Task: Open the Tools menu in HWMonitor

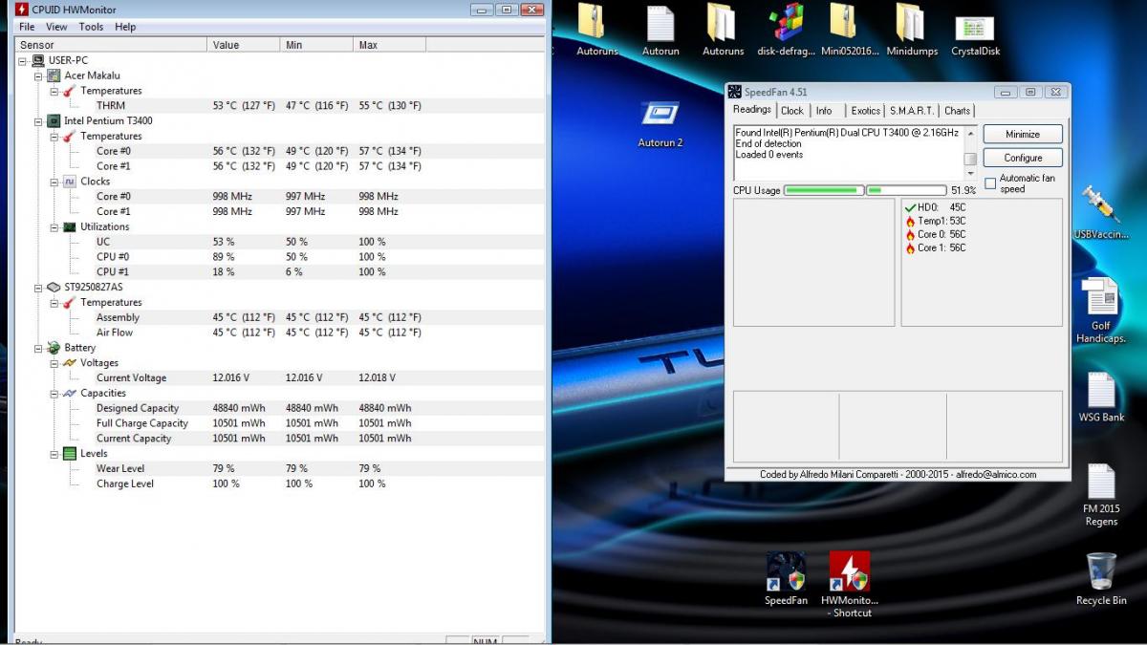Action: point(92,27)
